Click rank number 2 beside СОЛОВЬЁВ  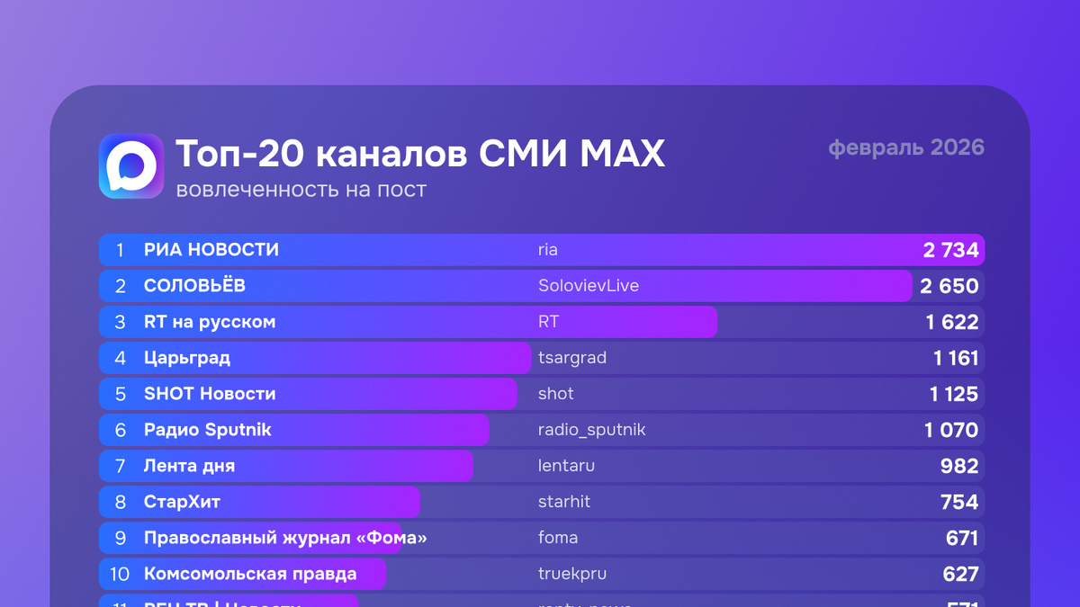121,286
